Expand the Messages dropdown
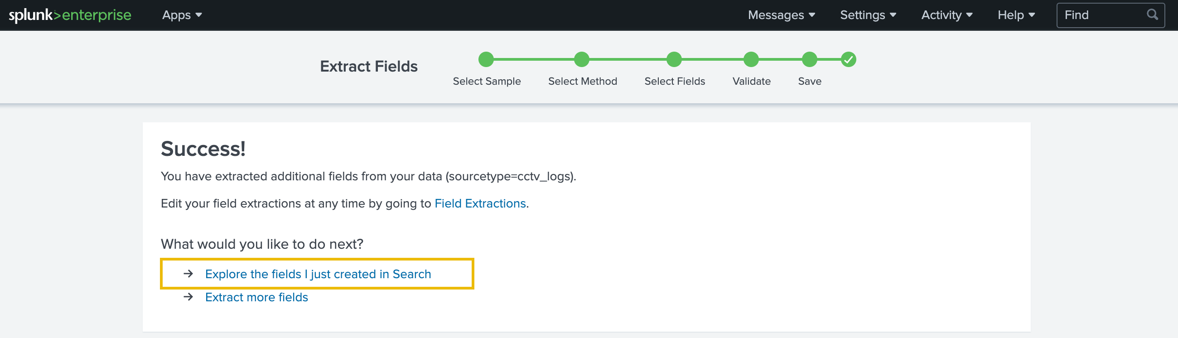 point(781,15)
